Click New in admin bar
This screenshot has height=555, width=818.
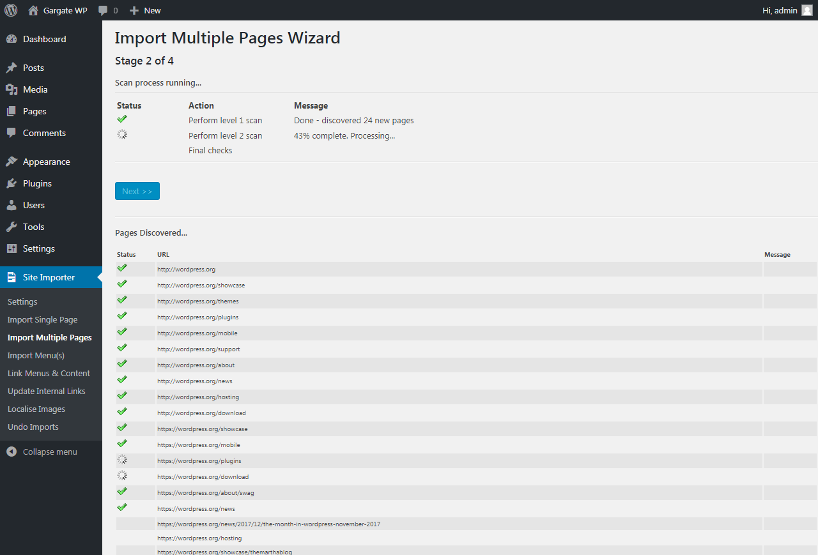coord(152,10)
